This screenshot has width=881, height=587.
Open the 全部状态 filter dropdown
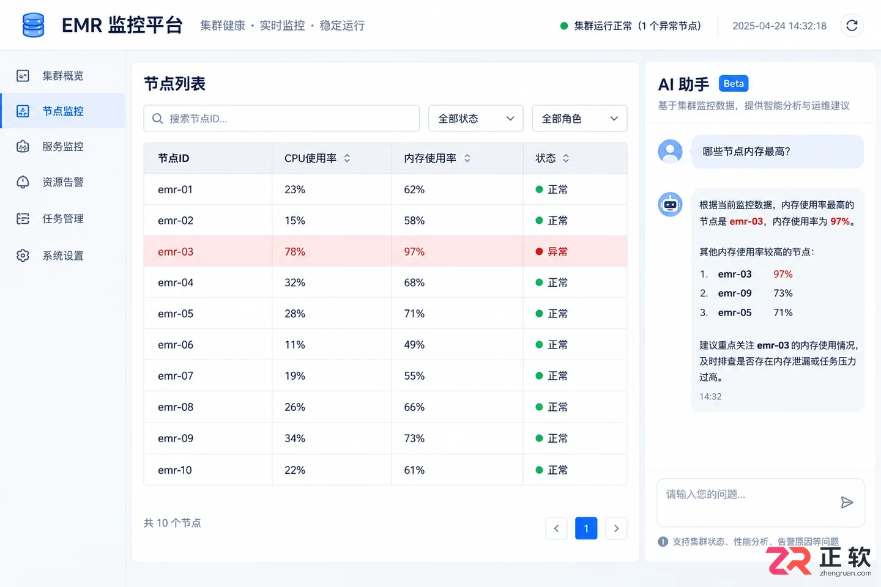coord(476,119)
